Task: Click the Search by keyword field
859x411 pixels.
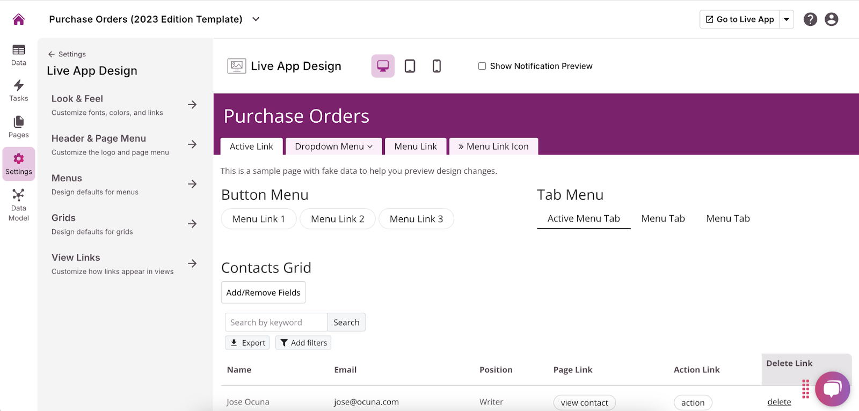Action: pos(276,322)
